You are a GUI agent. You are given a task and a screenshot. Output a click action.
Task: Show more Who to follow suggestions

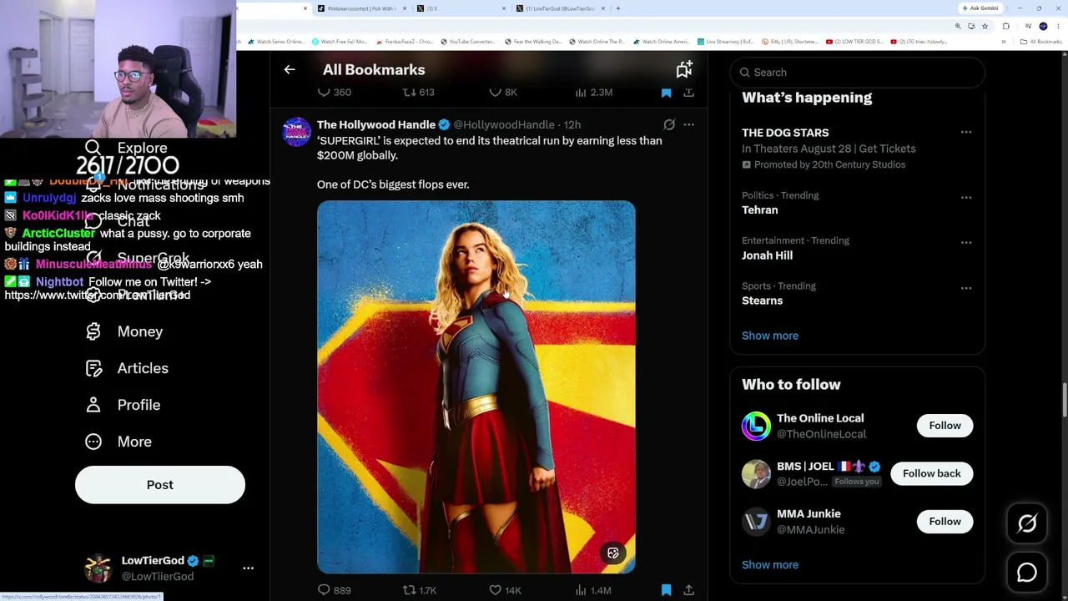coord(770,565)
